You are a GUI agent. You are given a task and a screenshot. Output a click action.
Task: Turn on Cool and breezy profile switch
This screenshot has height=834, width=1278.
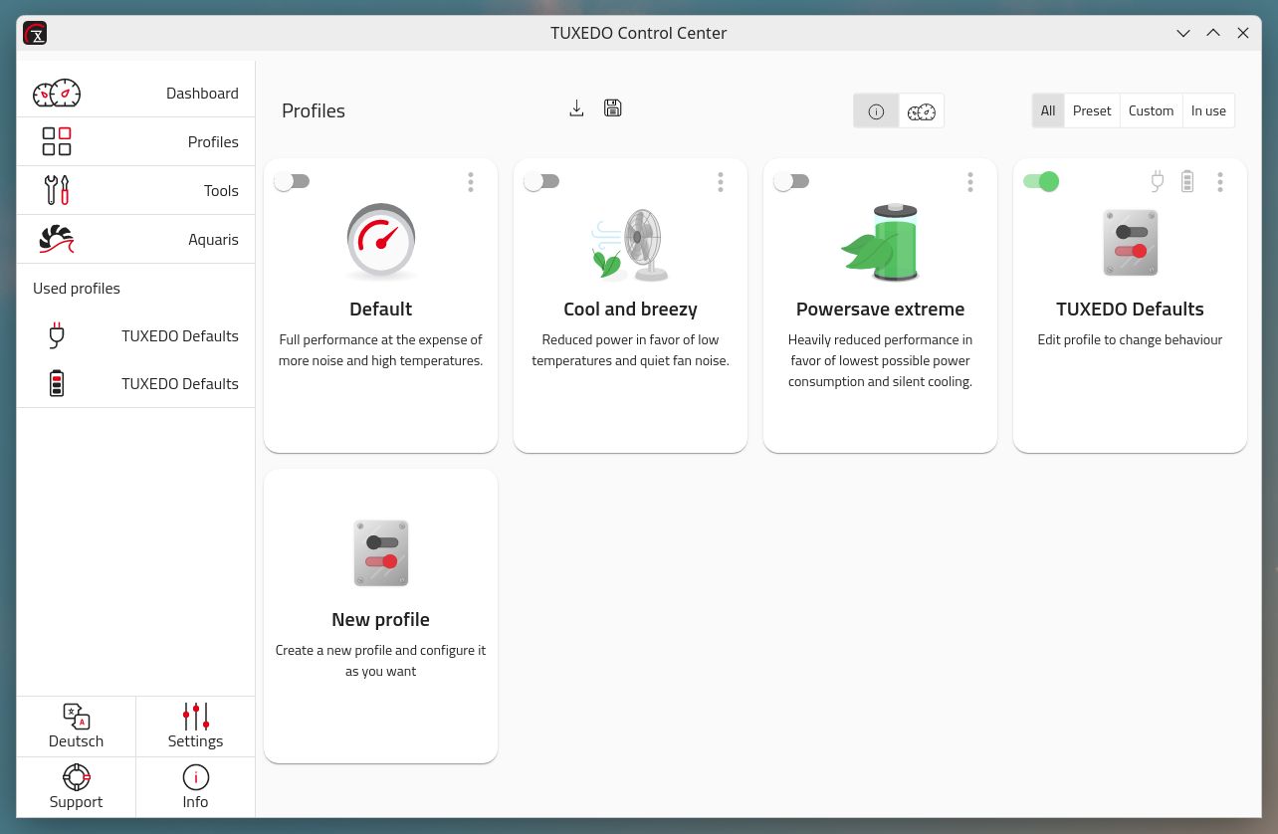click(x=542, y=181)
